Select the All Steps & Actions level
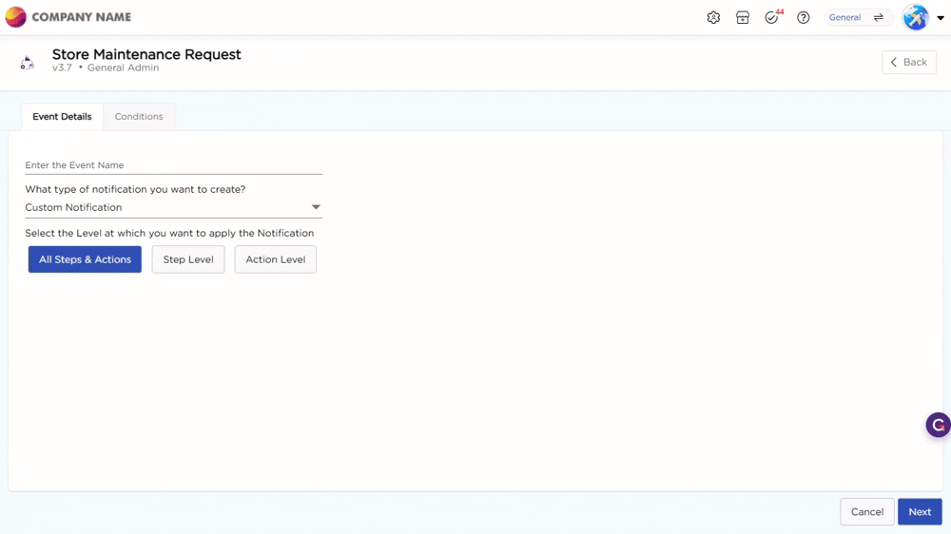The image size is (951, 534). point(85,259)
